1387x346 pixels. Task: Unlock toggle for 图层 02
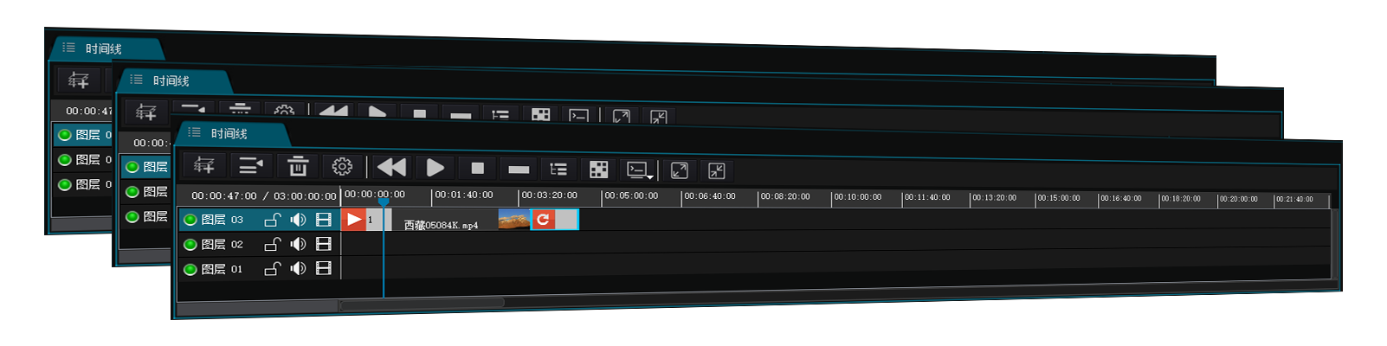(272, 245)
